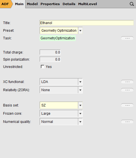Open the Model tab
Image resolution: width=136 pixels, height=158 pixels.
click(32, 4)
